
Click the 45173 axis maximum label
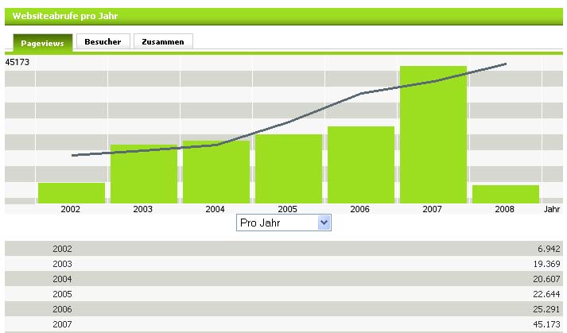[17, 61]
